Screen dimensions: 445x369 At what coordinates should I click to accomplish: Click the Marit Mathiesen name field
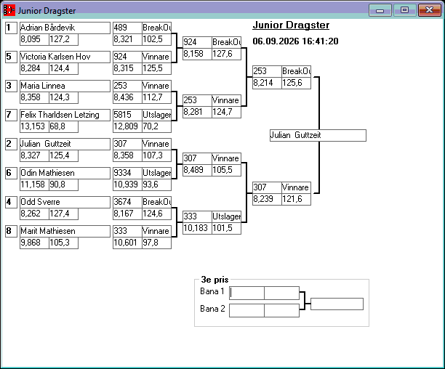(65, 231)
